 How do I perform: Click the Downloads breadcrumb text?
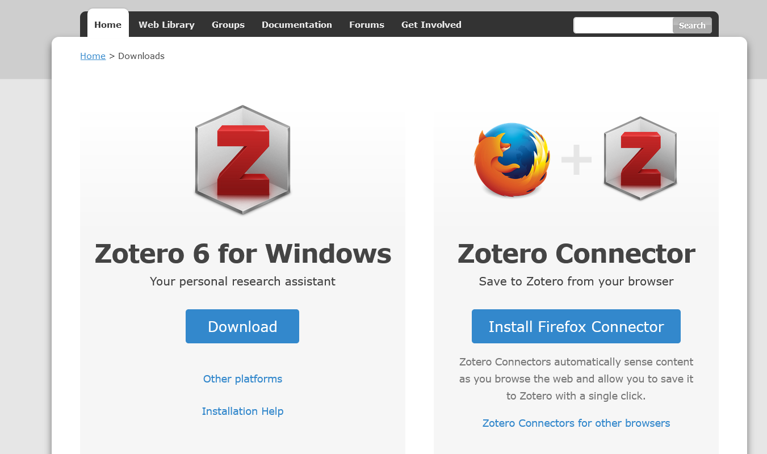click(x=141, y=56)
